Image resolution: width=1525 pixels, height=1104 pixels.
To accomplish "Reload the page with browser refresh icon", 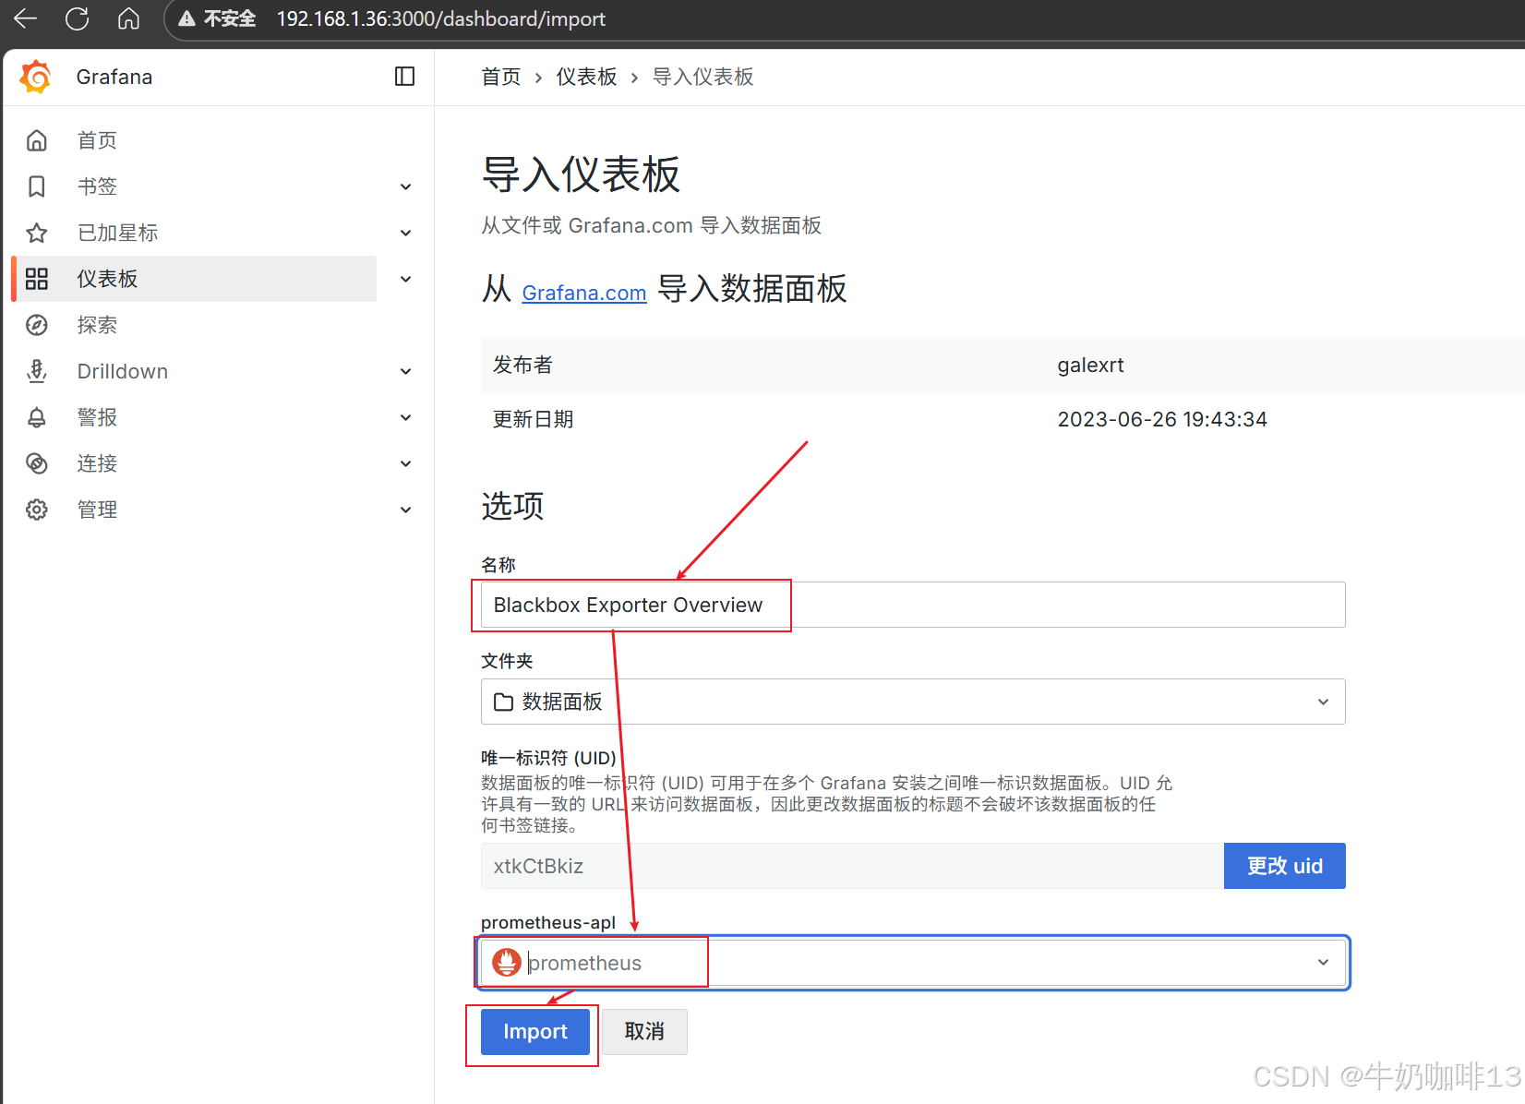I will point(78,18).
